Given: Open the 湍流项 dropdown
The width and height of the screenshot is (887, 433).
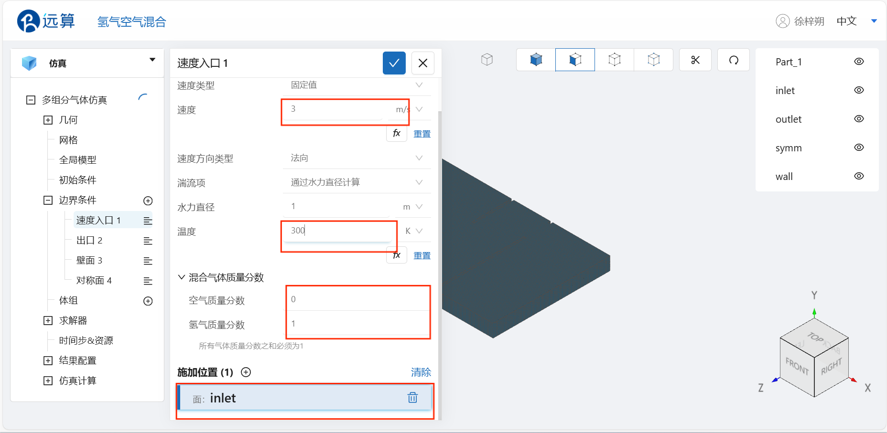Looking at the screenshot, I should pos(357,182).
